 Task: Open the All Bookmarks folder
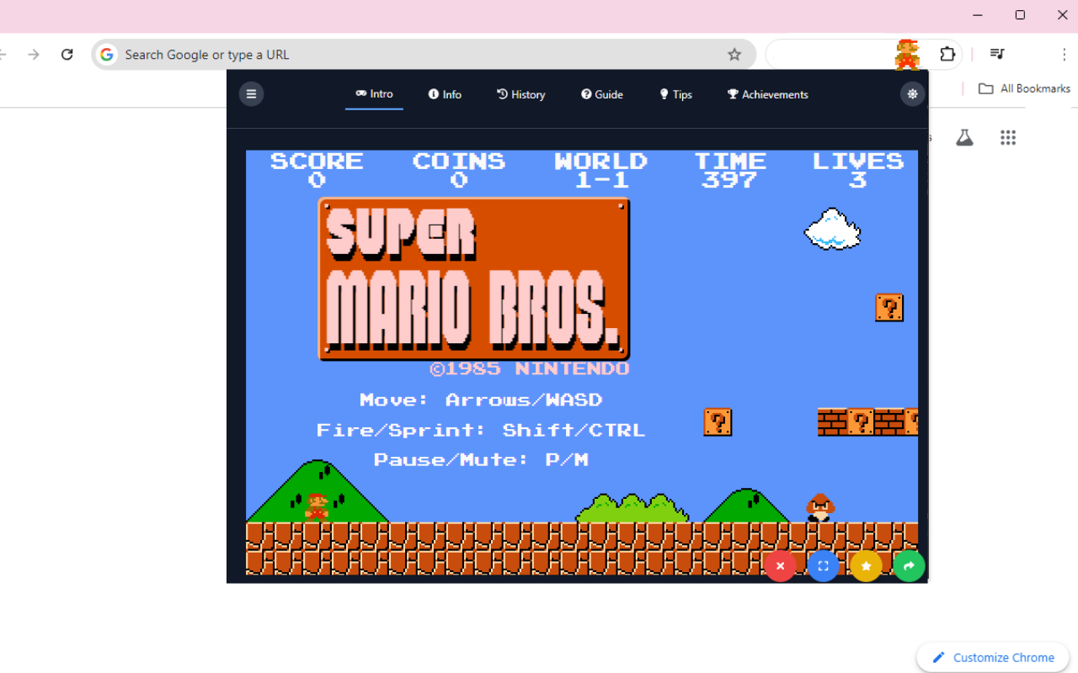1024,88
